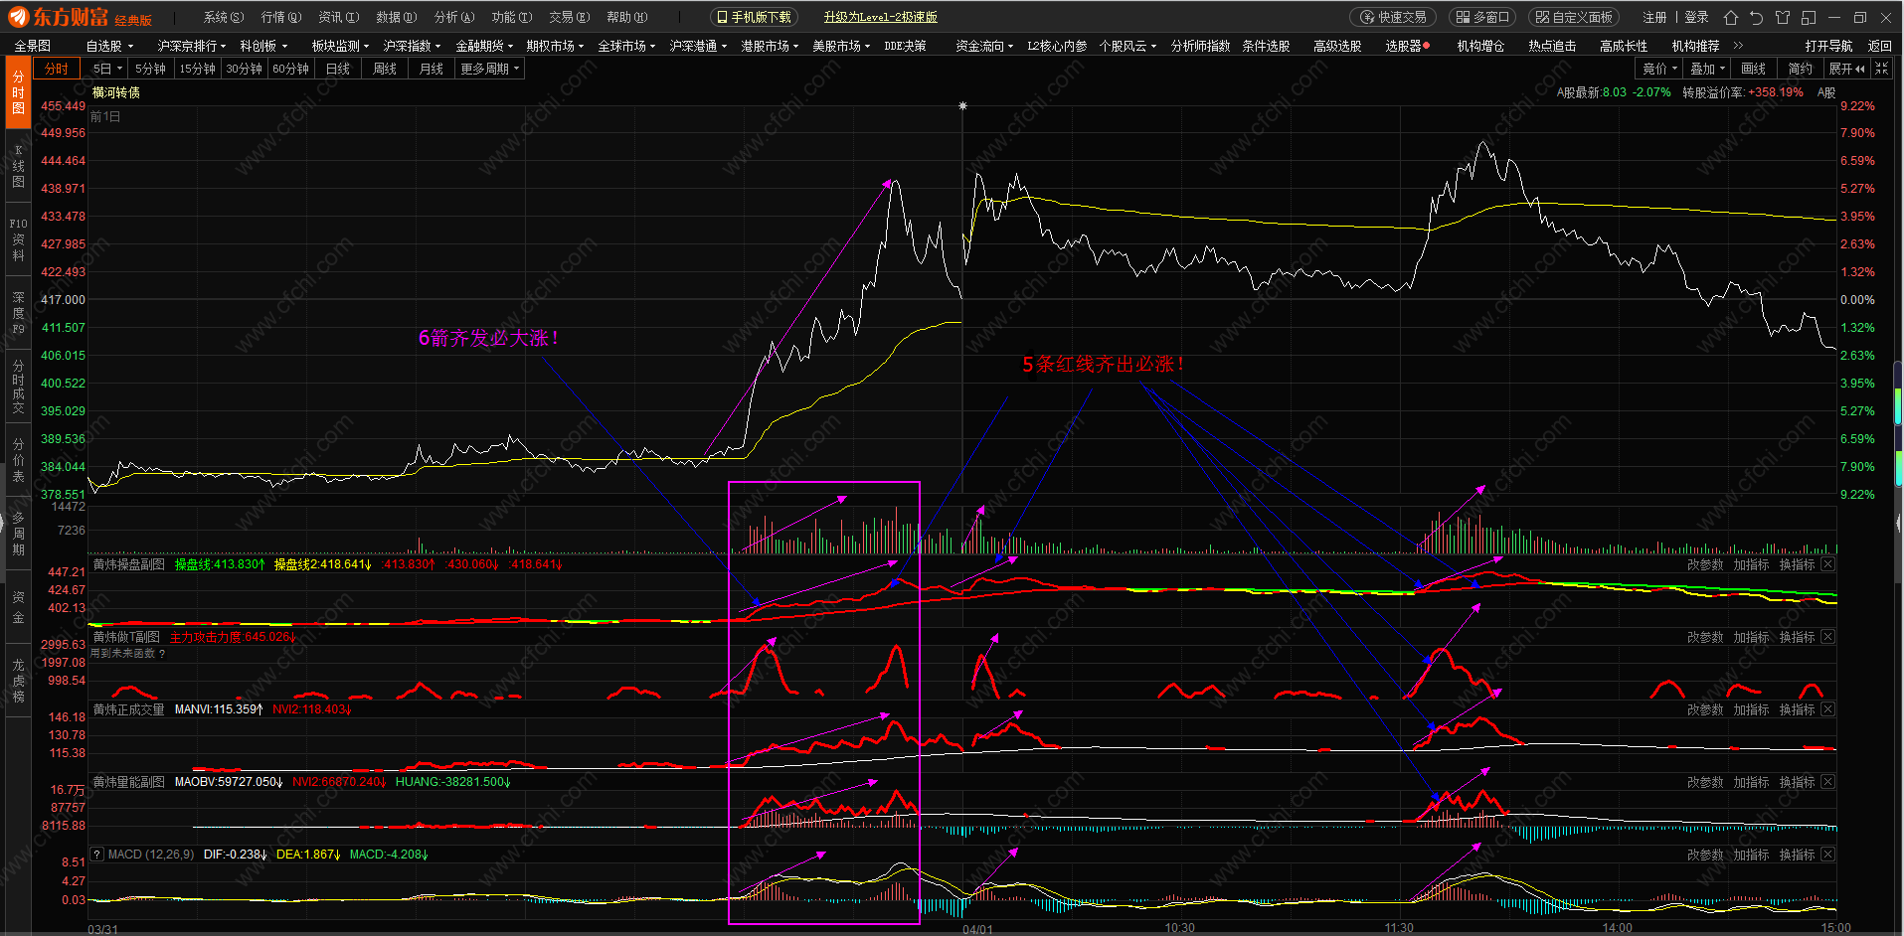Image resolution: width=1904 pixels, height=936 pixels.
Task: Open the 叠加 overlay dropdown
Action: click(1707, 69)
